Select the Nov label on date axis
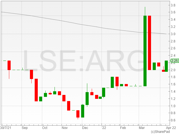Viewport: 179px width, 134px height. click(x=65, y=128)
